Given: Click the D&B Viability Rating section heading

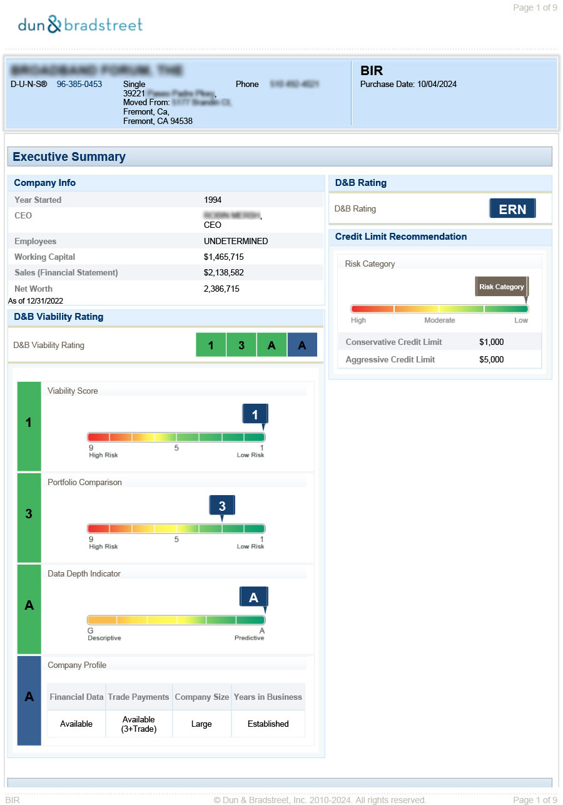Looking at the screenshot, I should (x=59, y=317).
